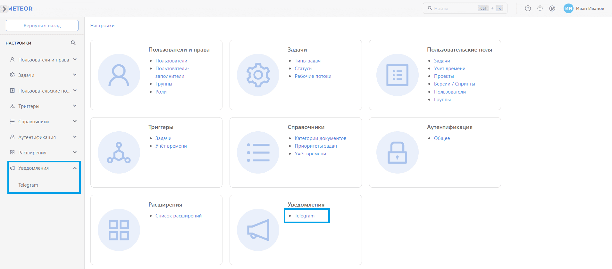The image size is (612, 269).
Task: Expand sidebar toggle arrow near Meteor logo
Action: click(x=4, y=9)
